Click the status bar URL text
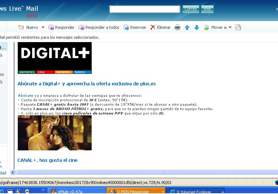Viewport: 278px width, 194px height. (86, 182)
